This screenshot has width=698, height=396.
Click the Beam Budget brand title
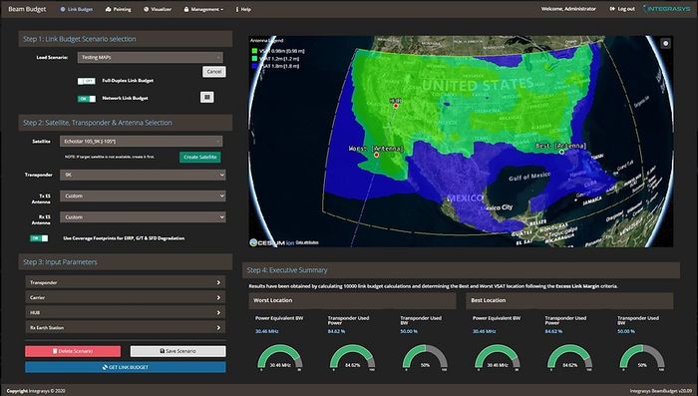point(27,9)
